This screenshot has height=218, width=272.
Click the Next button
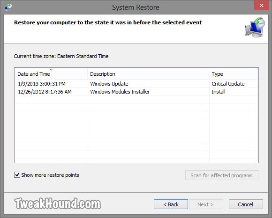click(x=206, y=204)
